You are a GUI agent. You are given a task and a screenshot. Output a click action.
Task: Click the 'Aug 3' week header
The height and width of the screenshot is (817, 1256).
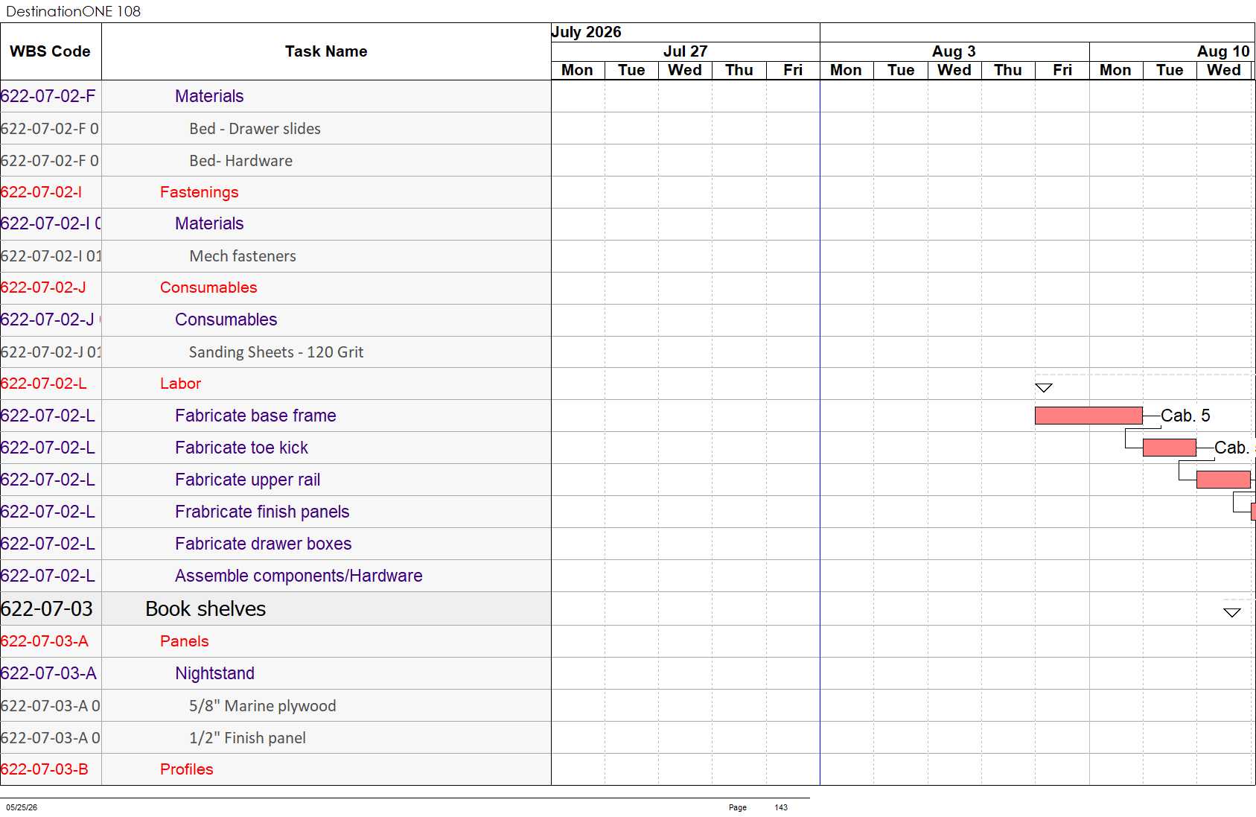point(954,51)
